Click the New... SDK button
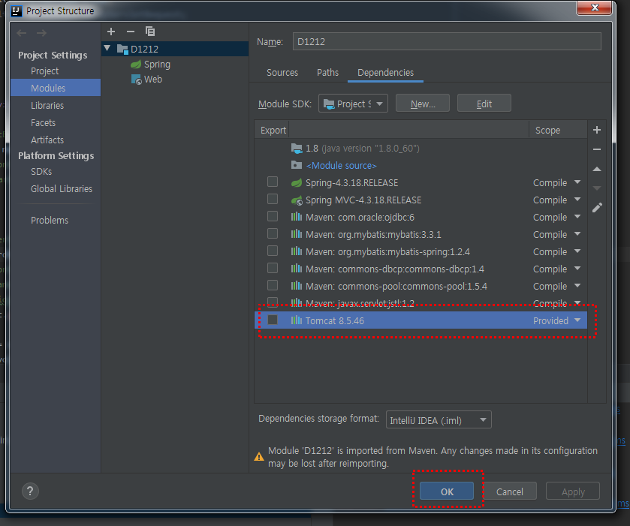The height and width of the screenshot is (526, 630). pyautogui.click(x=423, y=104)
